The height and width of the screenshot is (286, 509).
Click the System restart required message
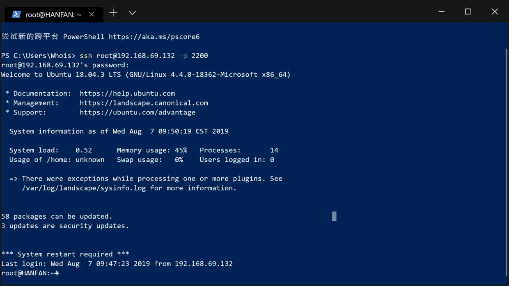coord(65,254)
